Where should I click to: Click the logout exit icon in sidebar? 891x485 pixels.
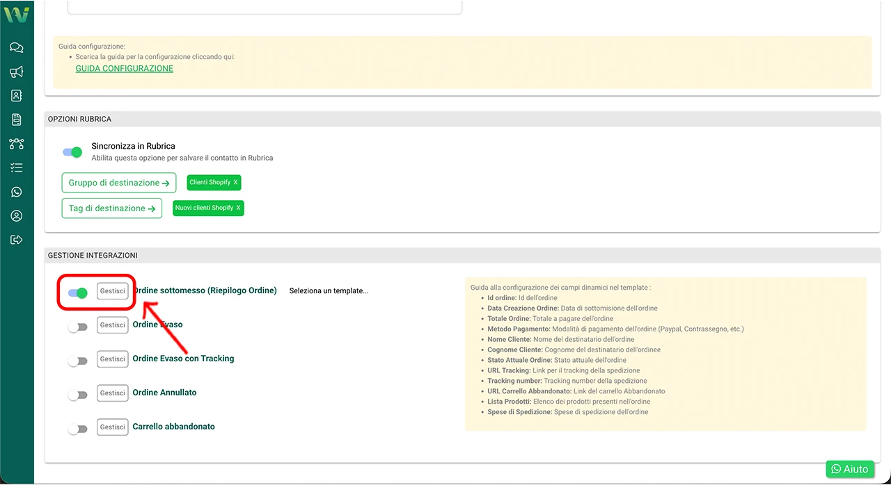click(x=17, y=240)
